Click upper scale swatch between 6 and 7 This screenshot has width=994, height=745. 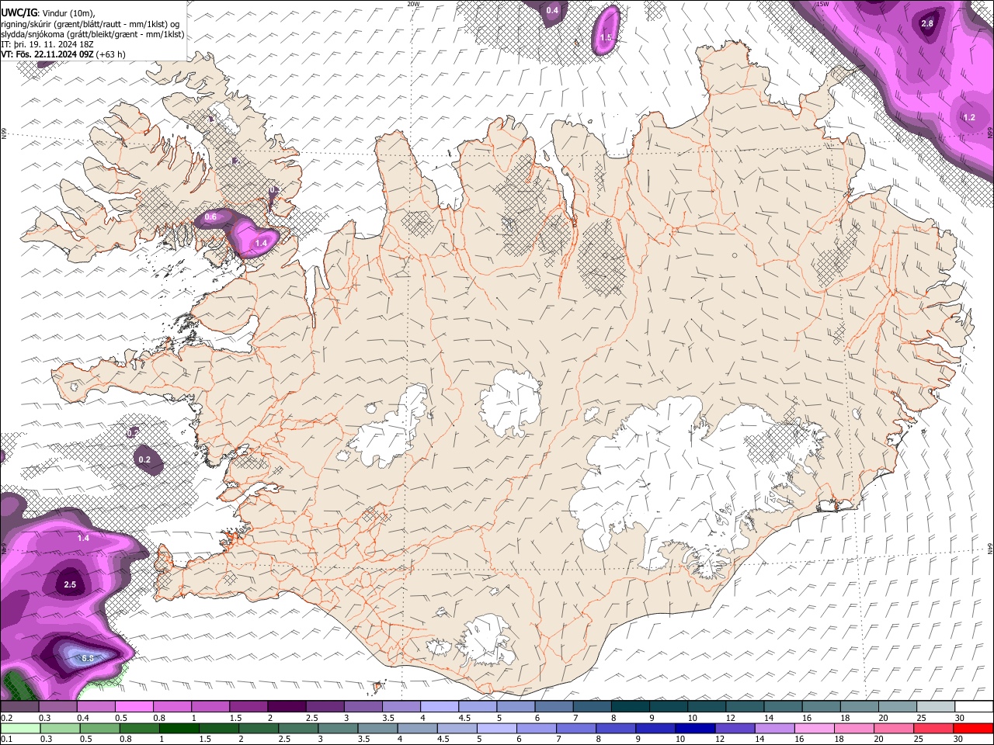[554, 707]
